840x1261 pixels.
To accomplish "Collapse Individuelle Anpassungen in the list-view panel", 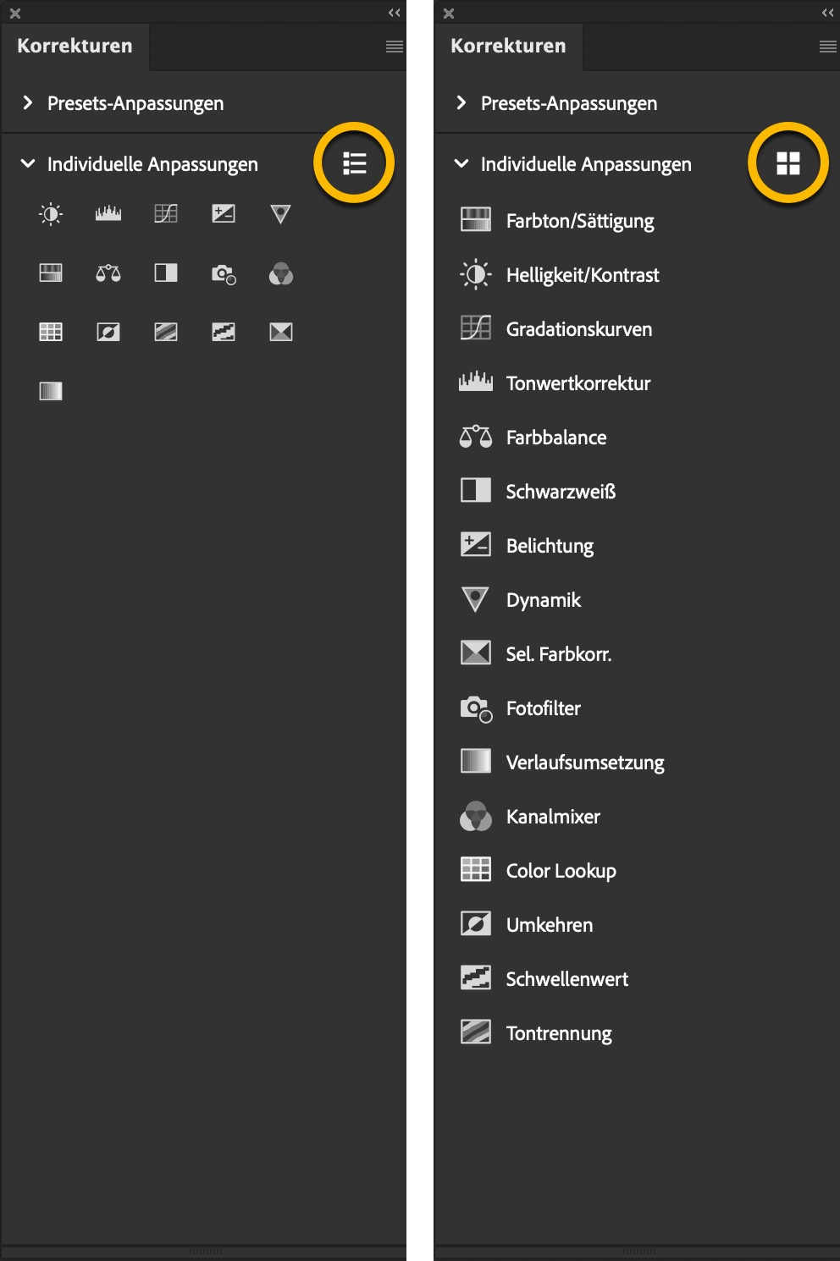I will point(461,163).
